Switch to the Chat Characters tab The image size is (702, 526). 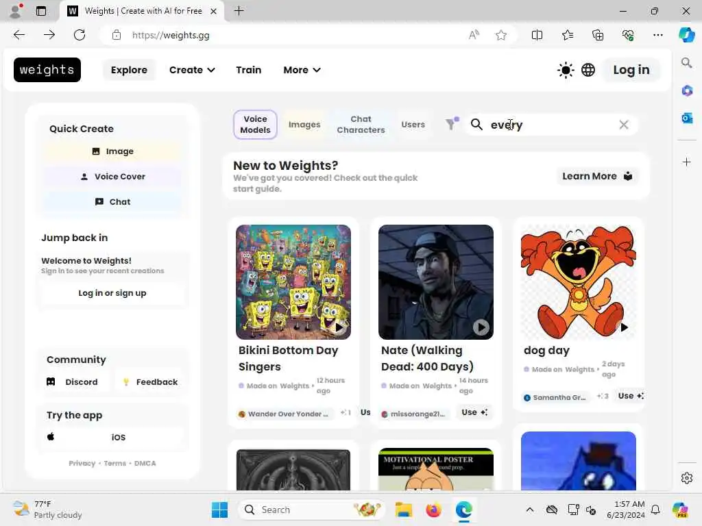[361, 125]
